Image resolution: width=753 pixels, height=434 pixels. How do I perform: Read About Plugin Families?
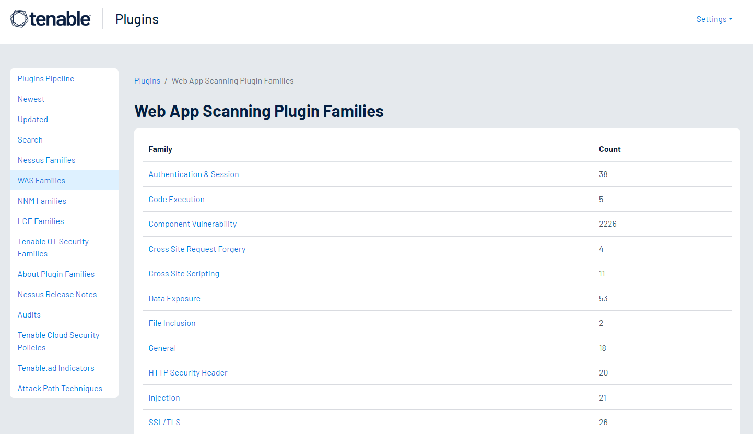pyautogui.click(x=56, y=274)
